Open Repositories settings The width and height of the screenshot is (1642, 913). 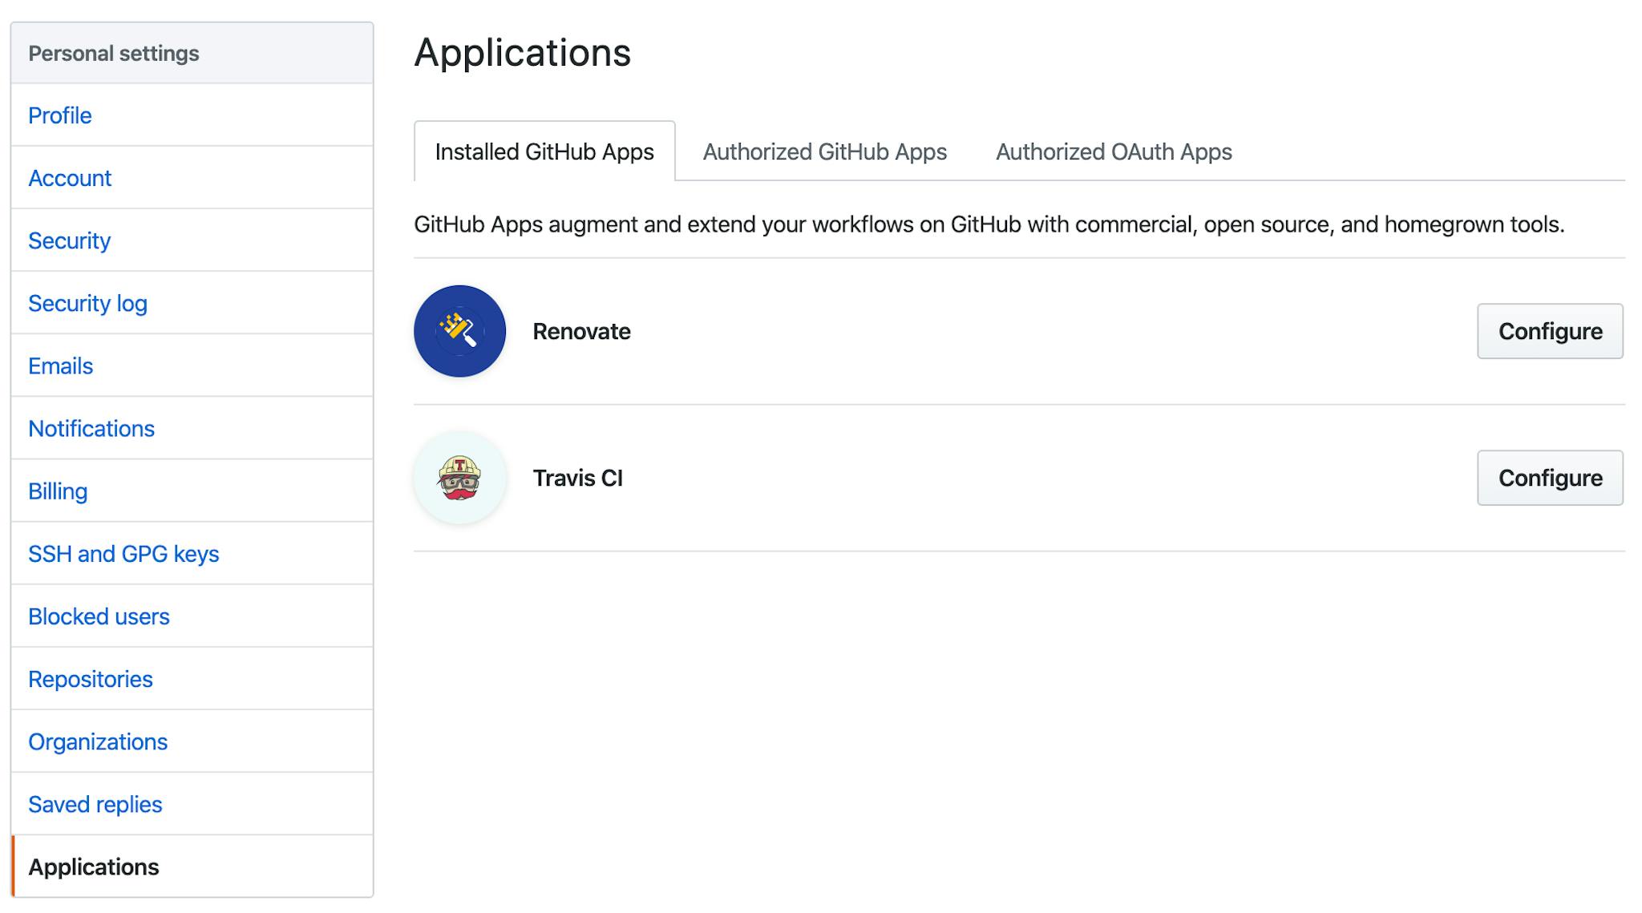coord(91,678)
